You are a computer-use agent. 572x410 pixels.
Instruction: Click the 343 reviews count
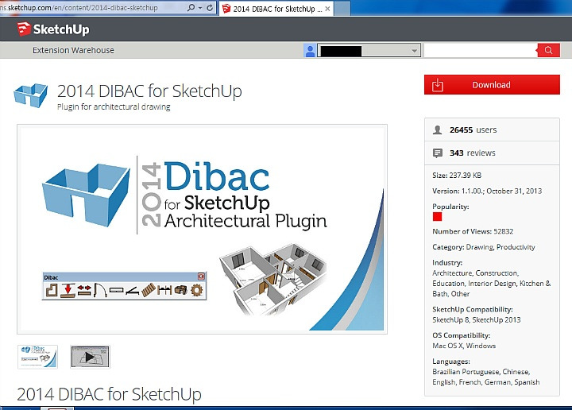pos(473,153)
